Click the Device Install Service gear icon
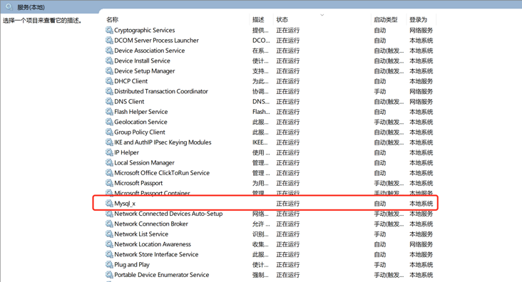The image size is (522, 282). (109, 61)
